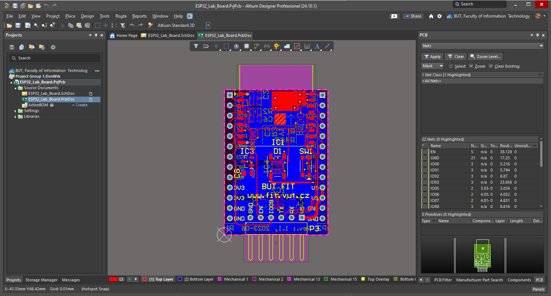Switch to ESP32_Lab_Board.SchDoc tab
Viewport: 551px width, 296px height.
tap(168, 35)
